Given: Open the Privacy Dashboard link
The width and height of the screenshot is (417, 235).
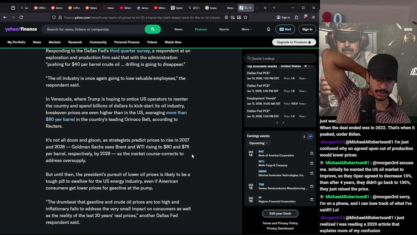Looking at the screenshot, I should pyautogui.click(x=280, y=228).
